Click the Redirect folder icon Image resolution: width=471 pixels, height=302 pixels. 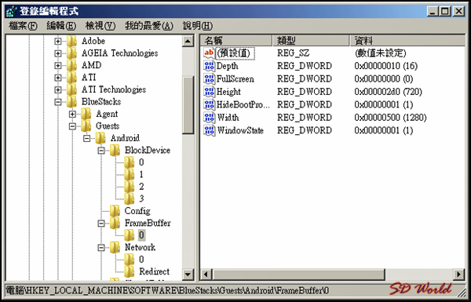[x=130, y=271]
